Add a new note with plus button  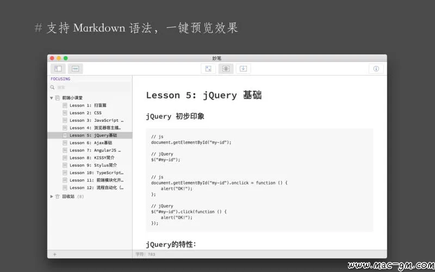[55, 254]
